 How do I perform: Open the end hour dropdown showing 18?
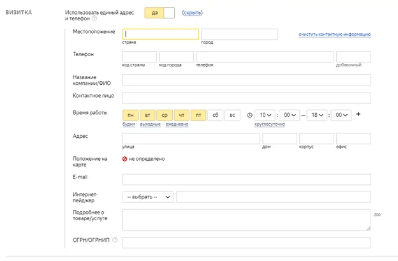tap(317, 116)
